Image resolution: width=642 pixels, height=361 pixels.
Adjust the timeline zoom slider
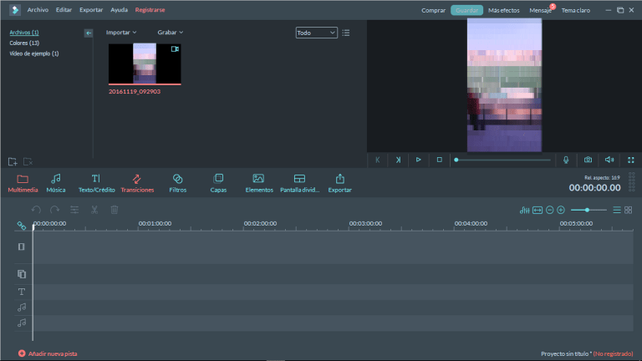(588, 210)
